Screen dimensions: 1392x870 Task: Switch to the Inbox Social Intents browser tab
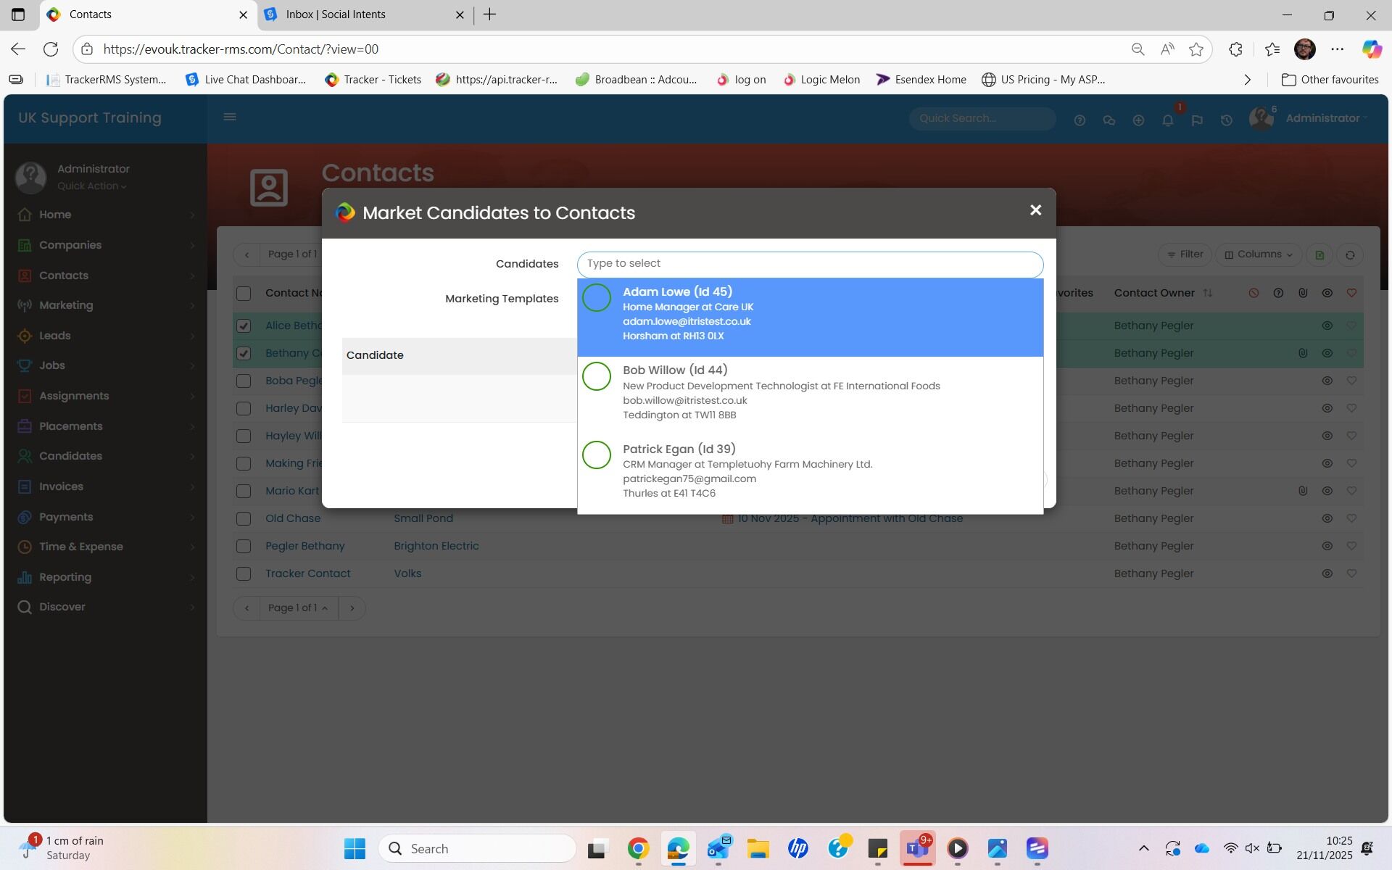click(x=336, y=14)
